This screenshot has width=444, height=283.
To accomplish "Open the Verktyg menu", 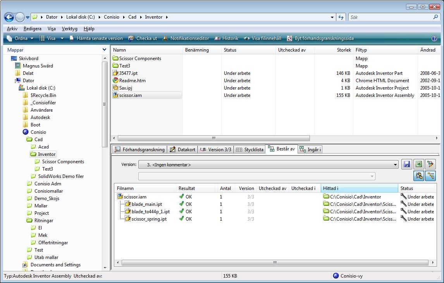I will pos(70,29).
